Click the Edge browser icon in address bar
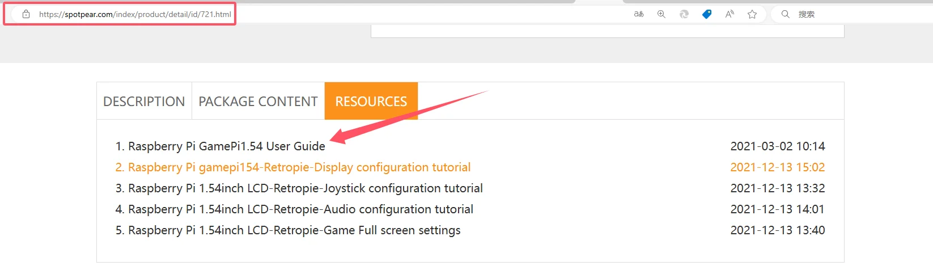The height and width of the screenshot is (270, 933). coord(684,14)
